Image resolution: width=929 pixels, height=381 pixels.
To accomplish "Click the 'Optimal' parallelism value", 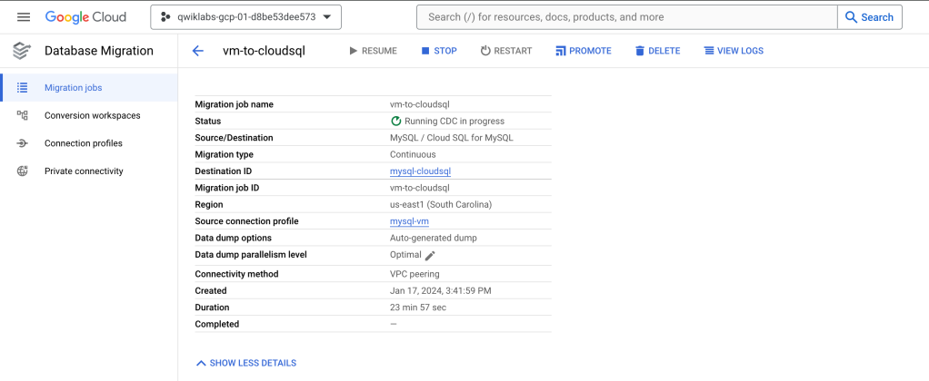I will 405,255.
